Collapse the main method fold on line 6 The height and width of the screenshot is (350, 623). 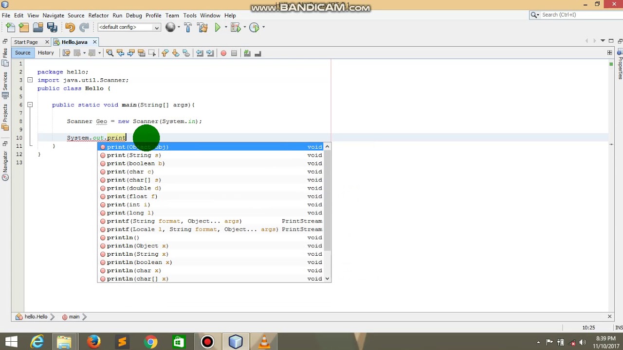[30, 105]
